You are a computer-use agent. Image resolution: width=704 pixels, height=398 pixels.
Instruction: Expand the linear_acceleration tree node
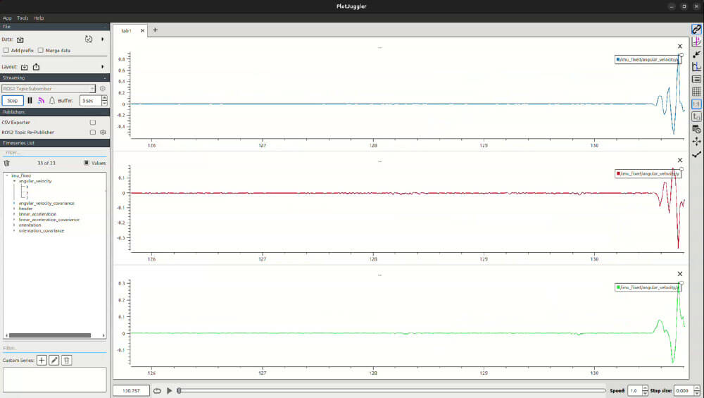(x=14, y=214)
